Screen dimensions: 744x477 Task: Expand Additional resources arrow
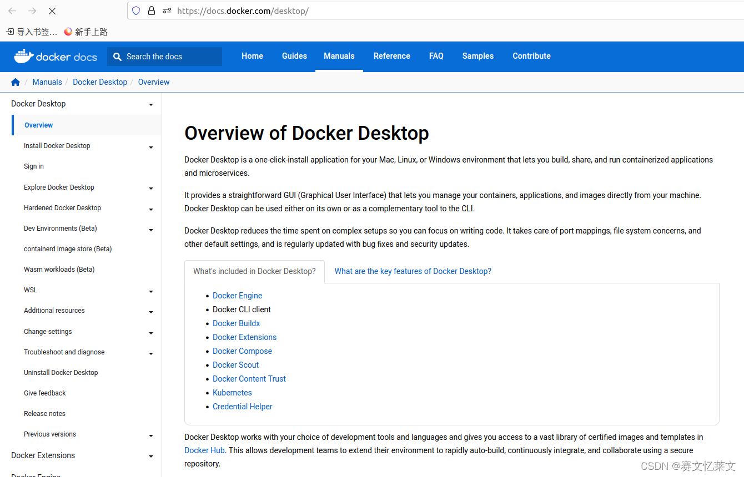[x=151, y=312]
